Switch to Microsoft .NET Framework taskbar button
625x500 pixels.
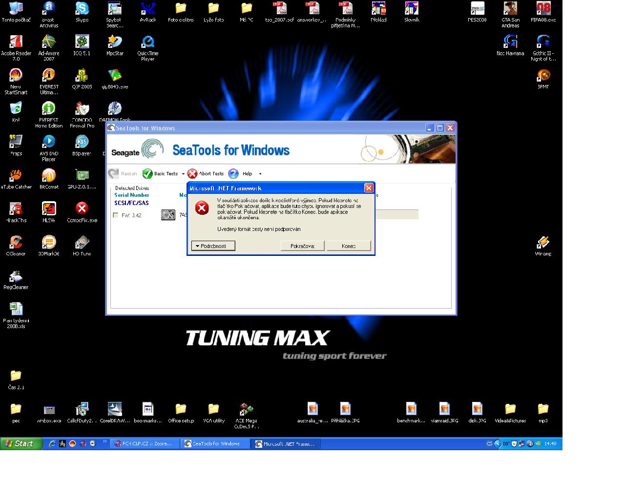286,443
